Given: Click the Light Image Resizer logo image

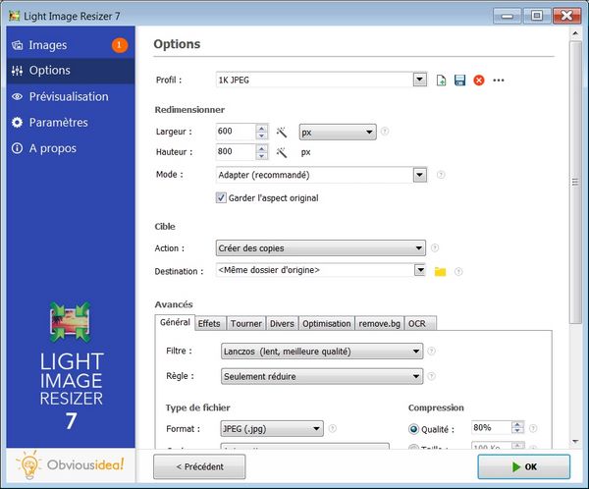Looking at the screenshot, I should point(71,321).
